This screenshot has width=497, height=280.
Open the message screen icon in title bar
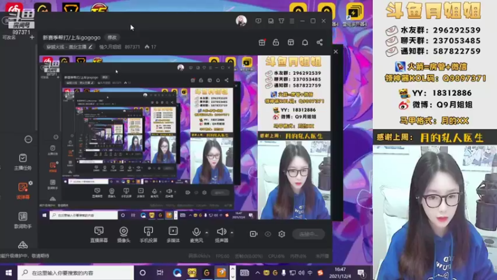258,21
